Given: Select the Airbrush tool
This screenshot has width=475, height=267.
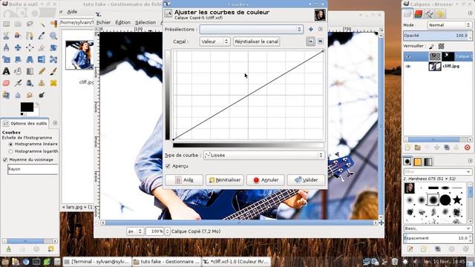Looking at the screenshot, I should [x=18, y=83].
